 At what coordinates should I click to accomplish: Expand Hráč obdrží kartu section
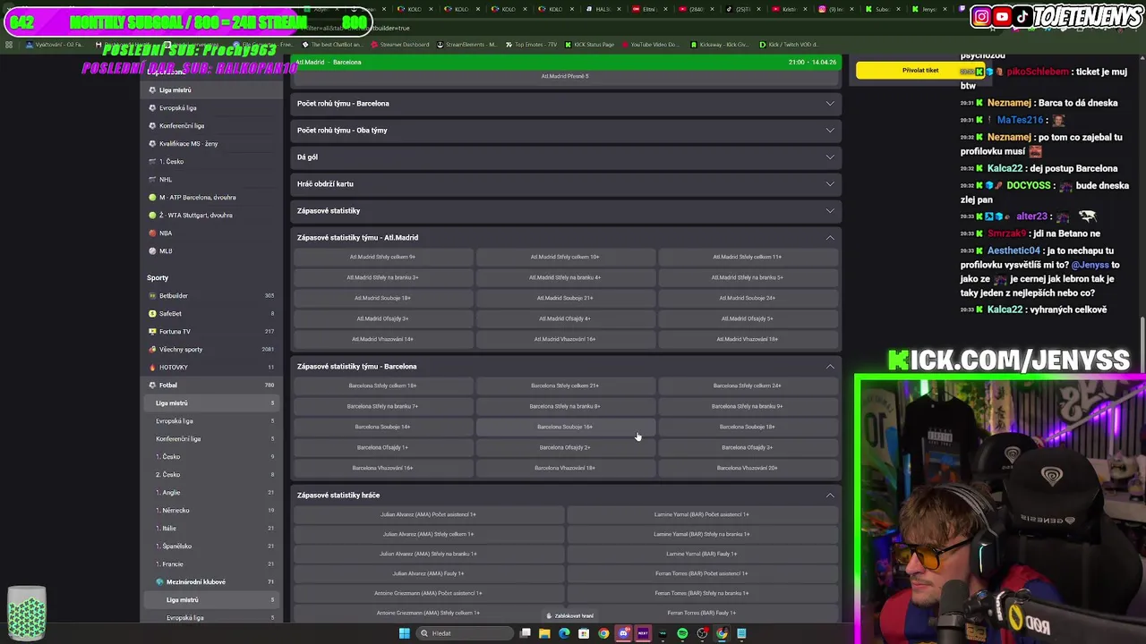click(566, 184)
